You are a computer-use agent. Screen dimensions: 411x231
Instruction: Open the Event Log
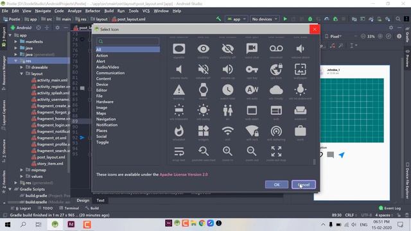click(390, 208)
